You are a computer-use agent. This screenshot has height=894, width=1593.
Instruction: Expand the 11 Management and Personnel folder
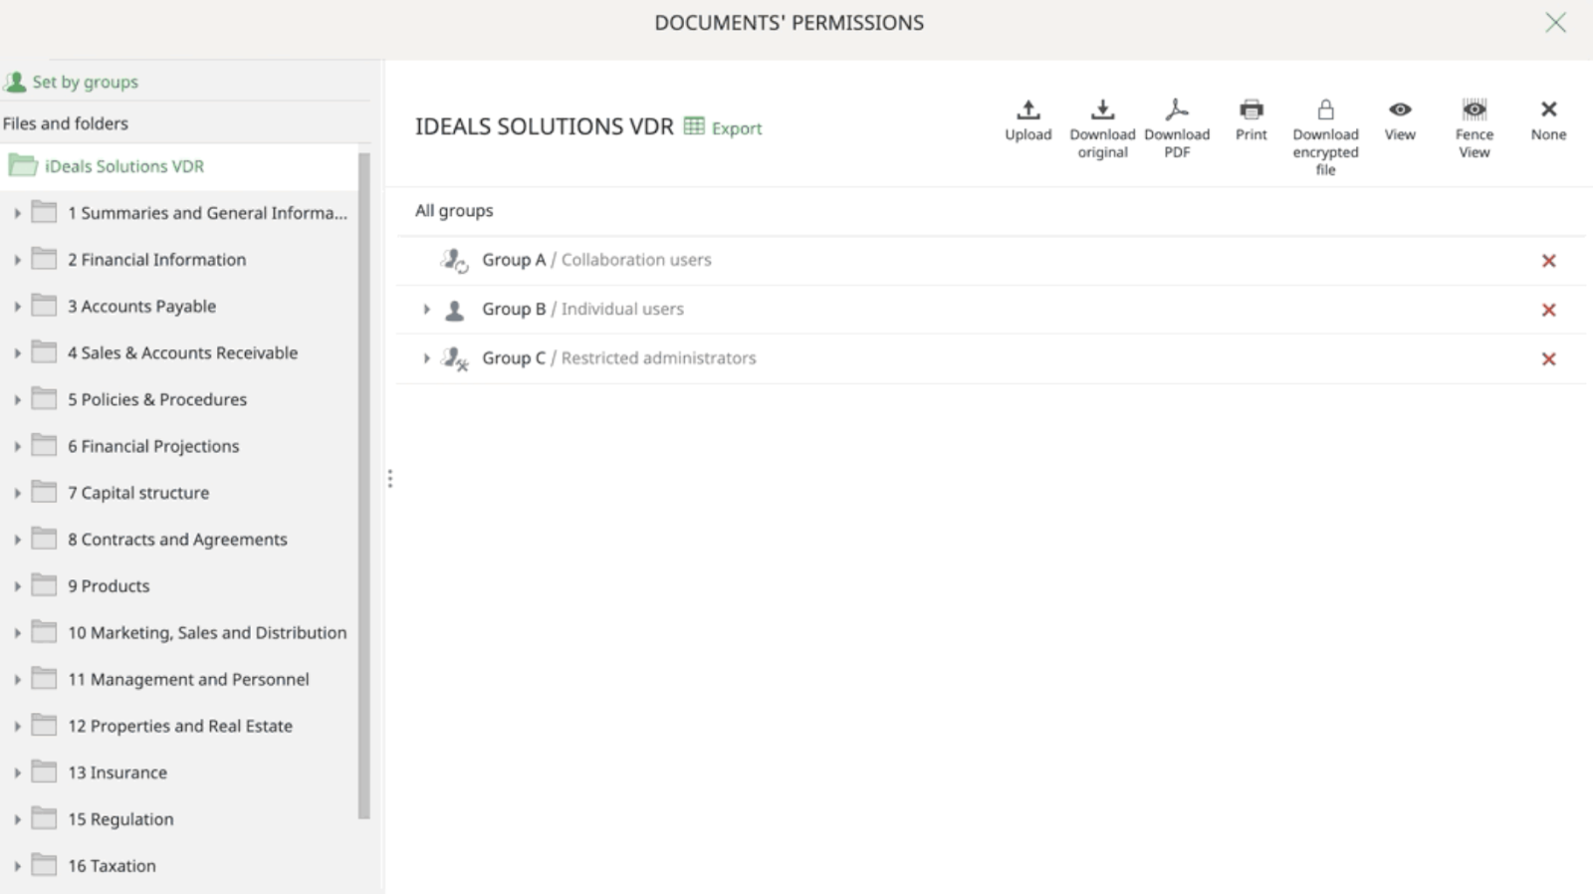click(17, 679)
